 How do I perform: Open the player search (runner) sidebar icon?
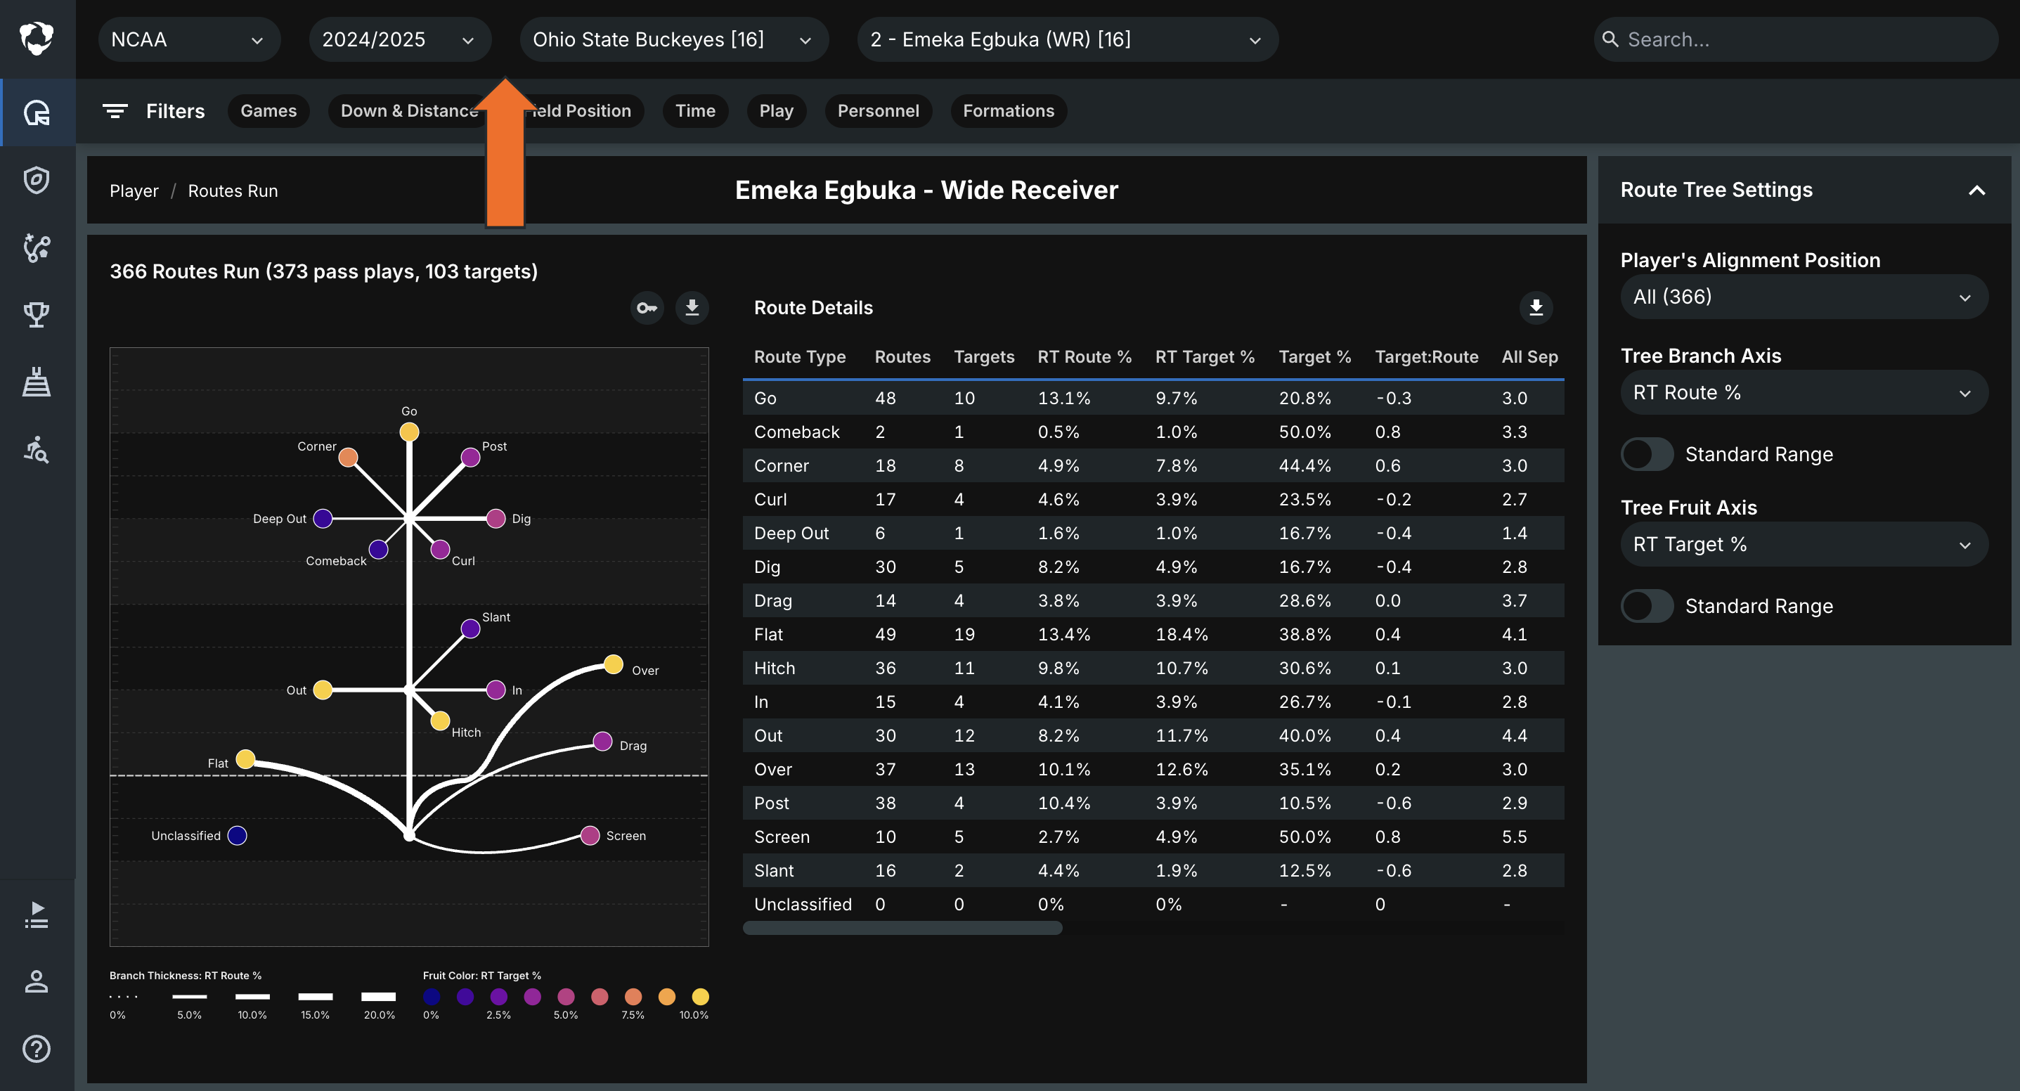pyautogui.click(x=36, y=449)
